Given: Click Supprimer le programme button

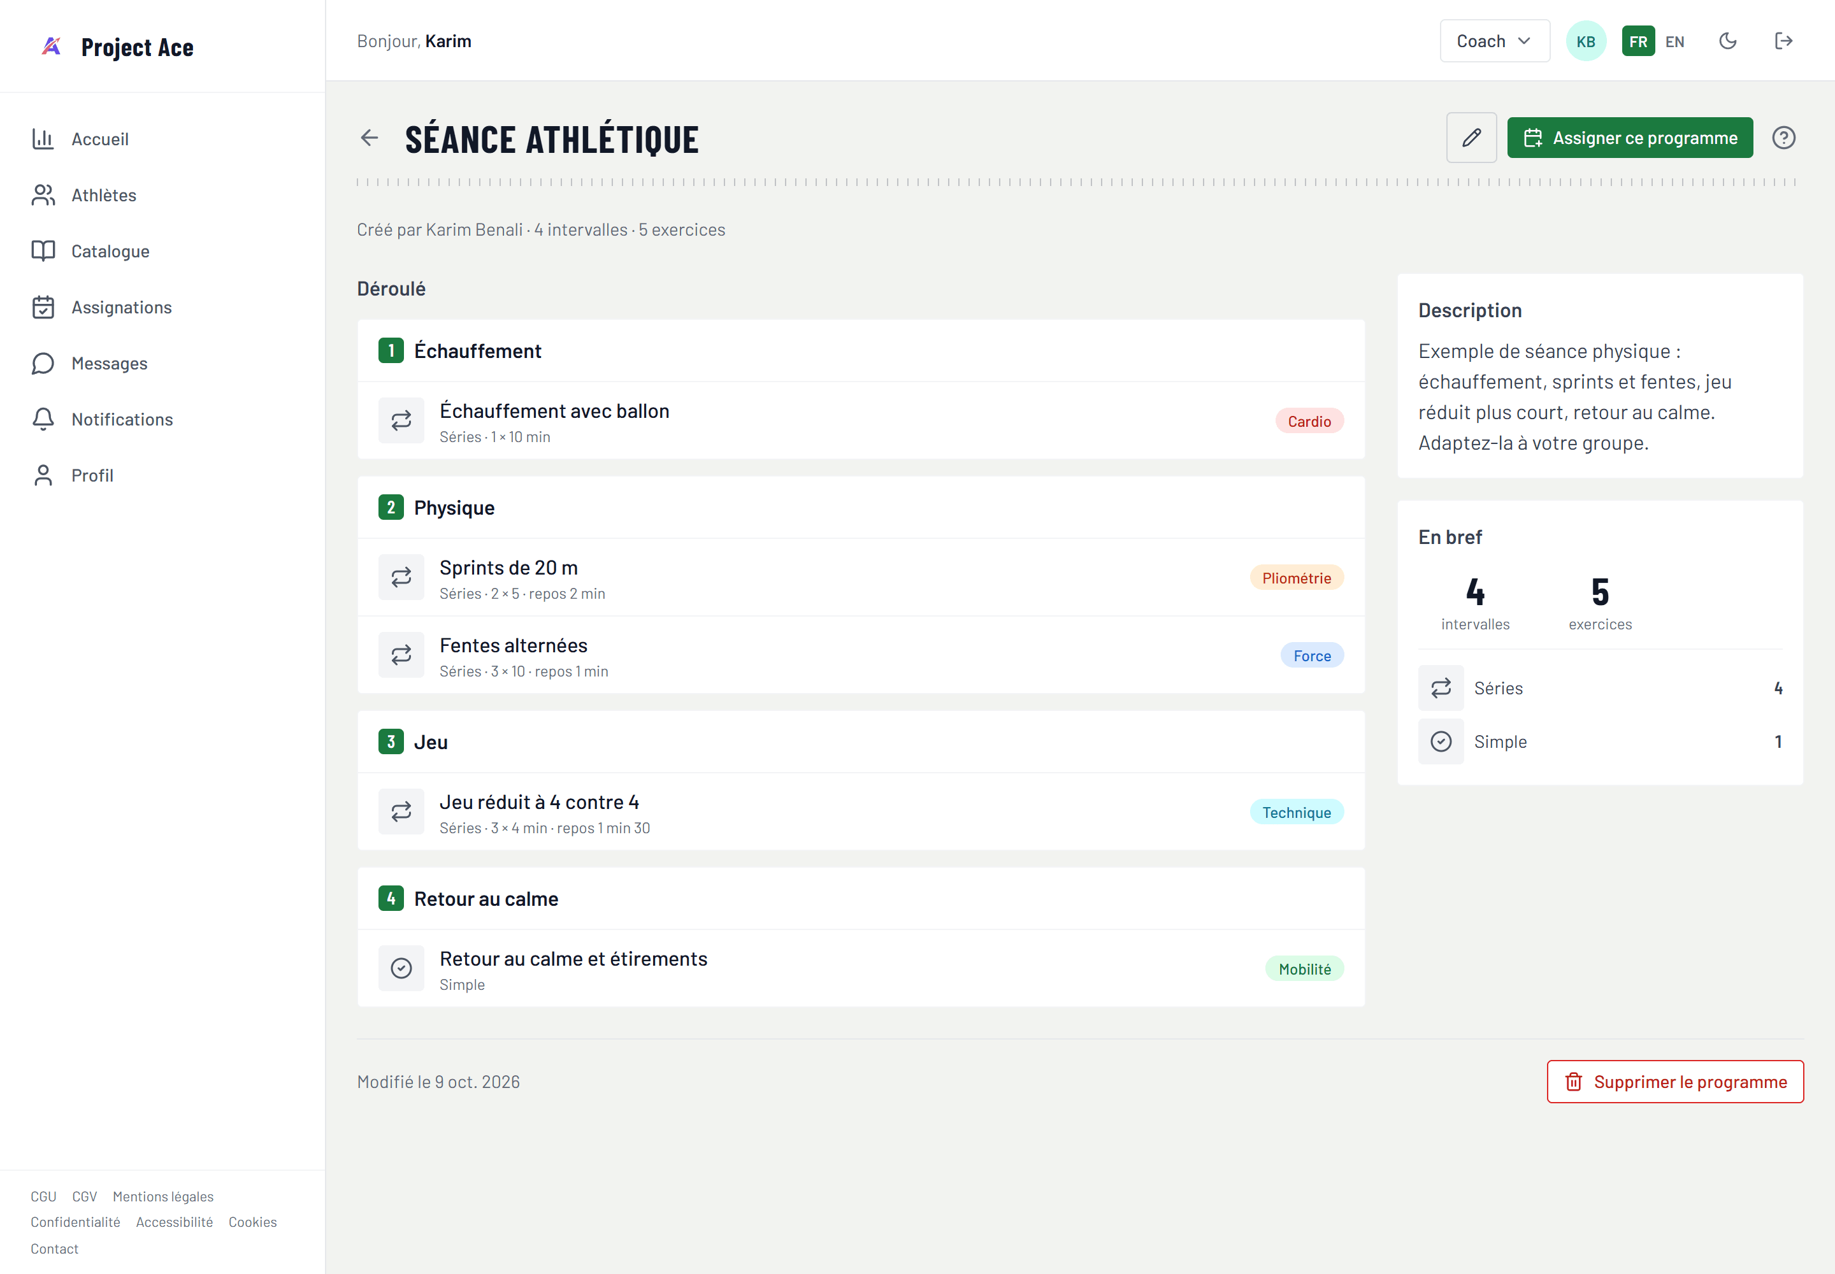Looking at the screenshot, I should tap(1674, 1082).
